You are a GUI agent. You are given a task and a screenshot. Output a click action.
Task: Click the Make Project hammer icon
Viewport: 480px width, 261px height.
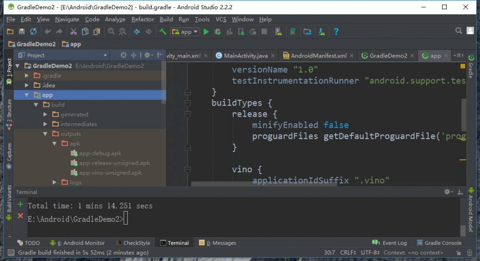[163, 32]
